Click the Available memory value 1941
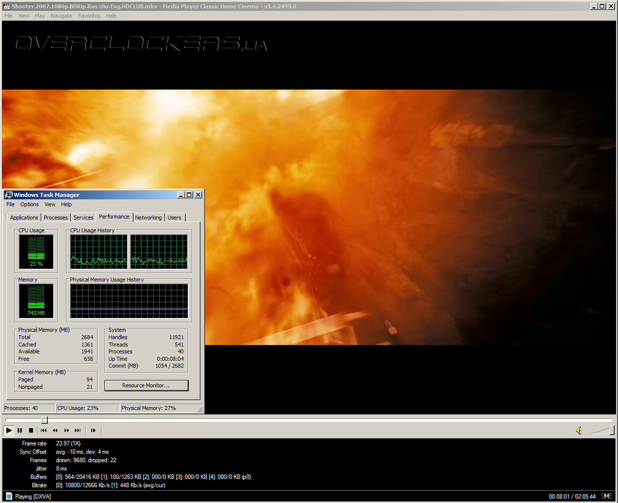 pos(87,351)
